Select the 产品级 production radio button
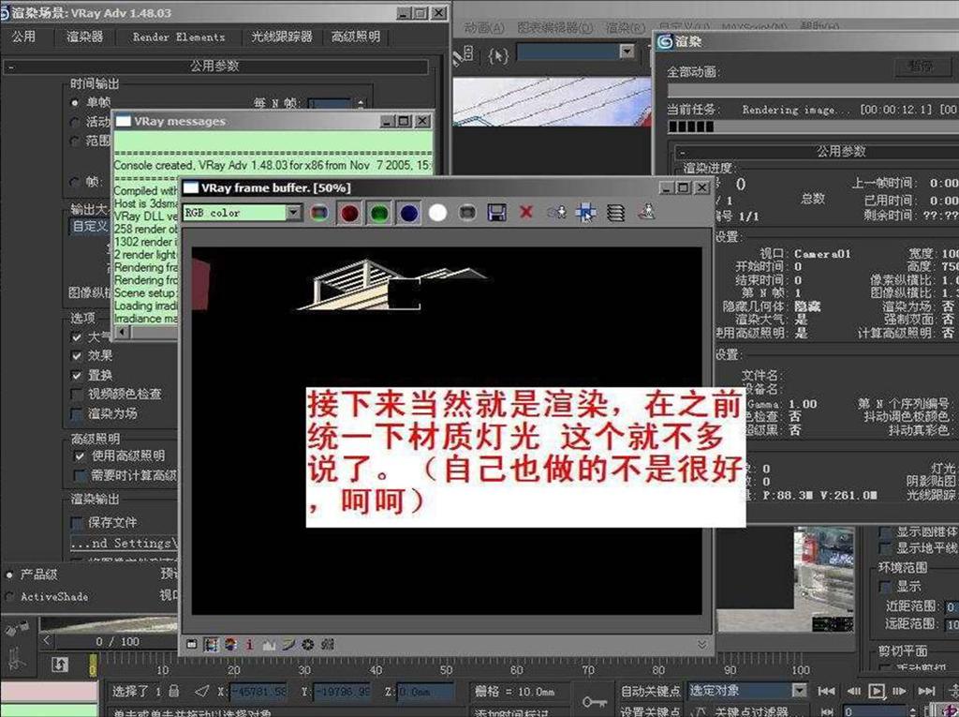The image size is (959, 717). 9,575
